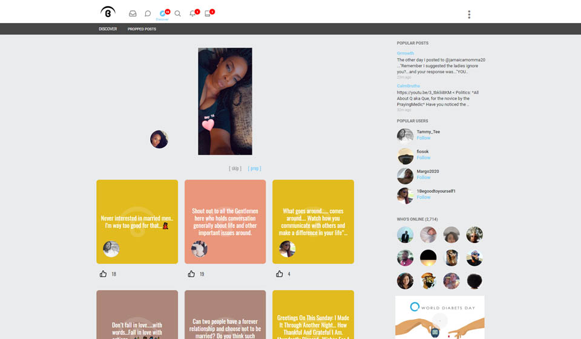This screenshot has width=581, height=339.
Task: Open the chat bubble messages icon
Action: [x=148, y=13]
